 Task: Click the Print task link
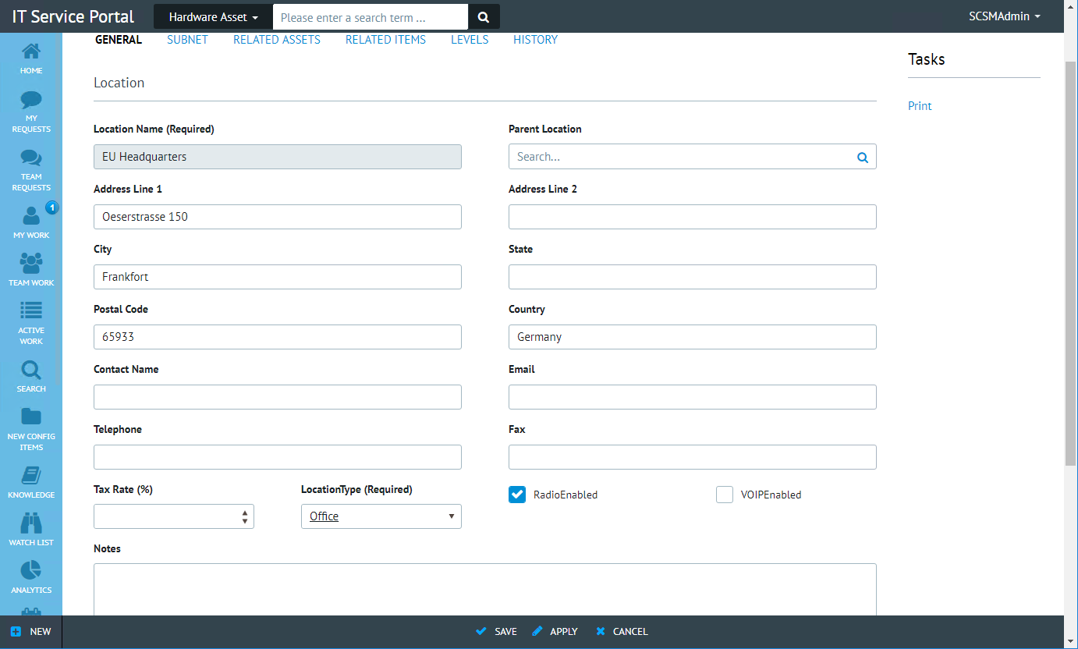coord(920,106)
